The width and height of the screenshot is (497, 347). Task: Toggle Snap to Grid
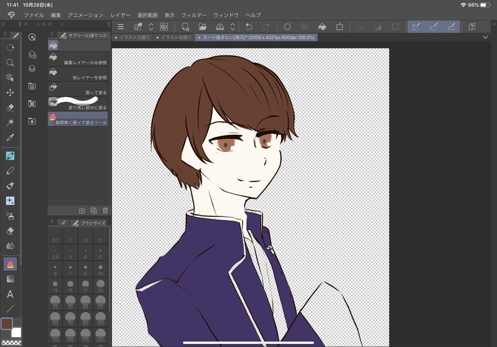click(452, 27)
